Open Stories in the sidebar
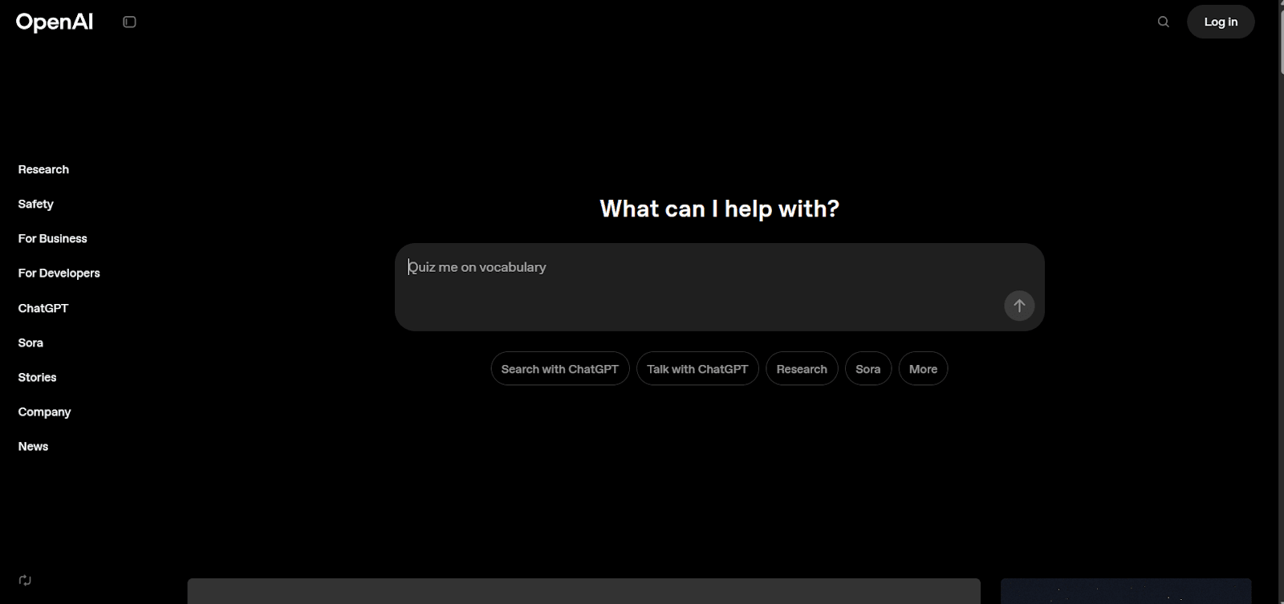The height and width of the screenshot is (604, 1284). [x=38, y=377]
